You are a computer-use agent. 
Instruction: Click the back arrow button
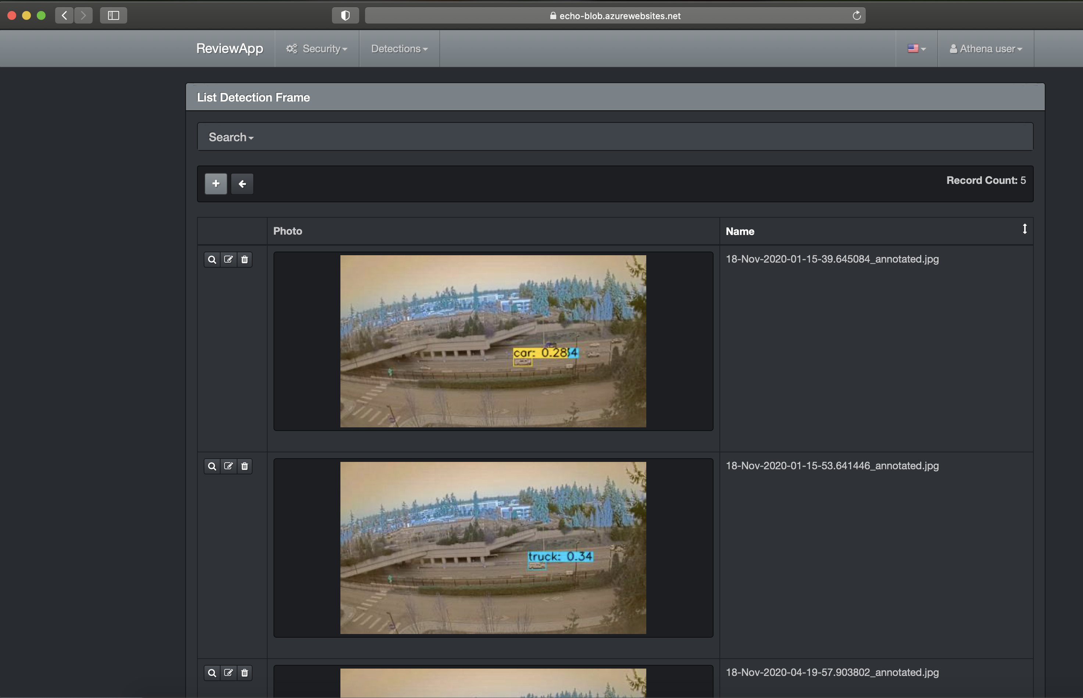coord(242,184)
